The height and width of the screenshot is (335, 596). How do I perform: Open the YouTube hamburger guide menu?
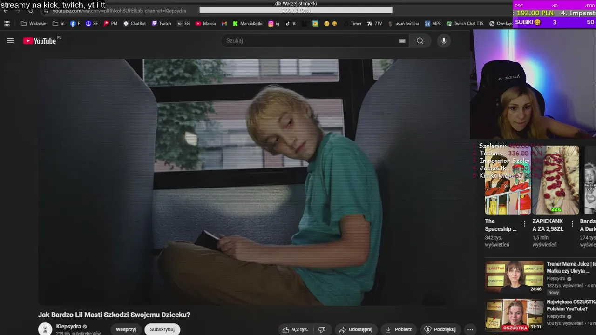[x=10, y=41]
